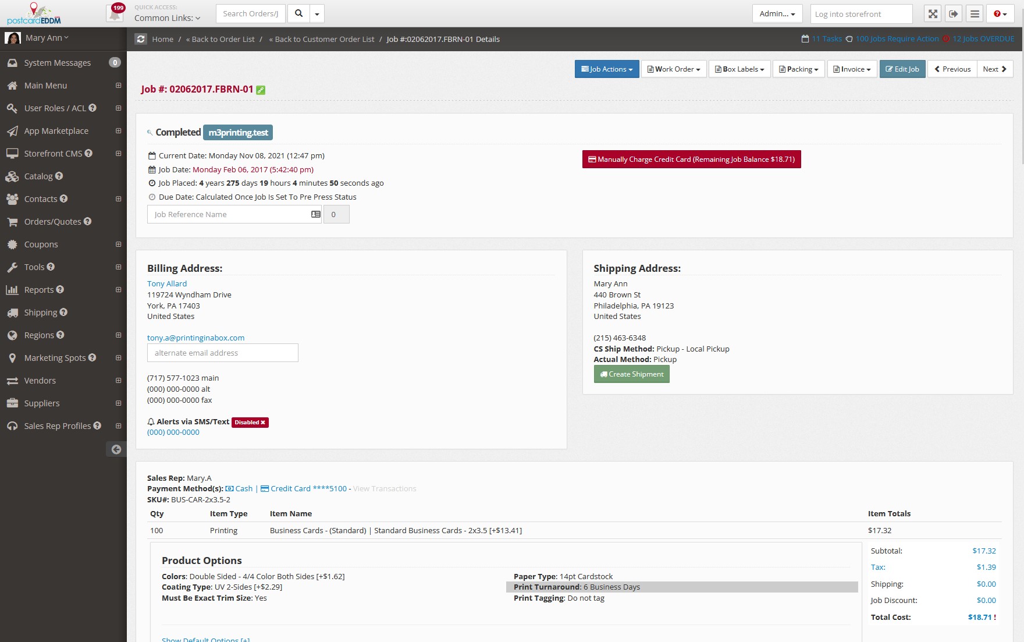Image resolution: width=1024 pixels, height=642 pixels.
Task: Click the logout icon in the top bar
Action: tap(953, 13)
